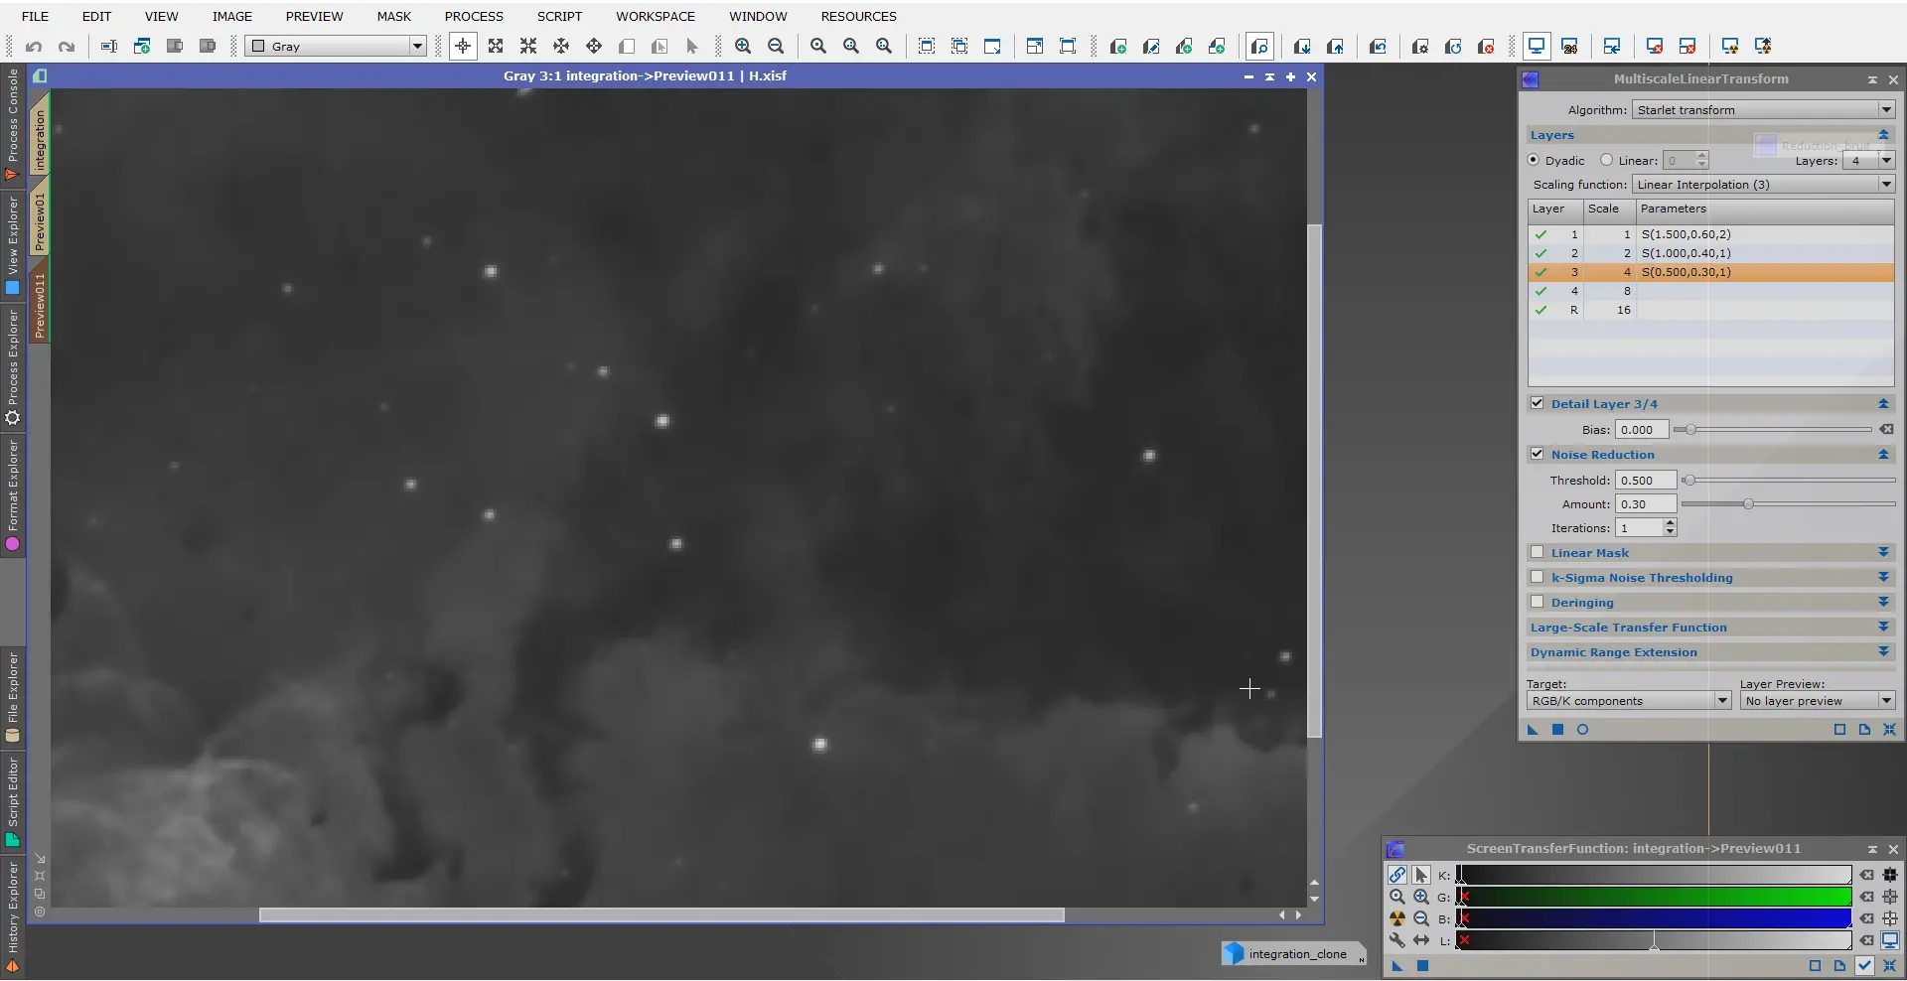Redo action in toolbar
Screen dimensions: 1907x981
[67, 46]
